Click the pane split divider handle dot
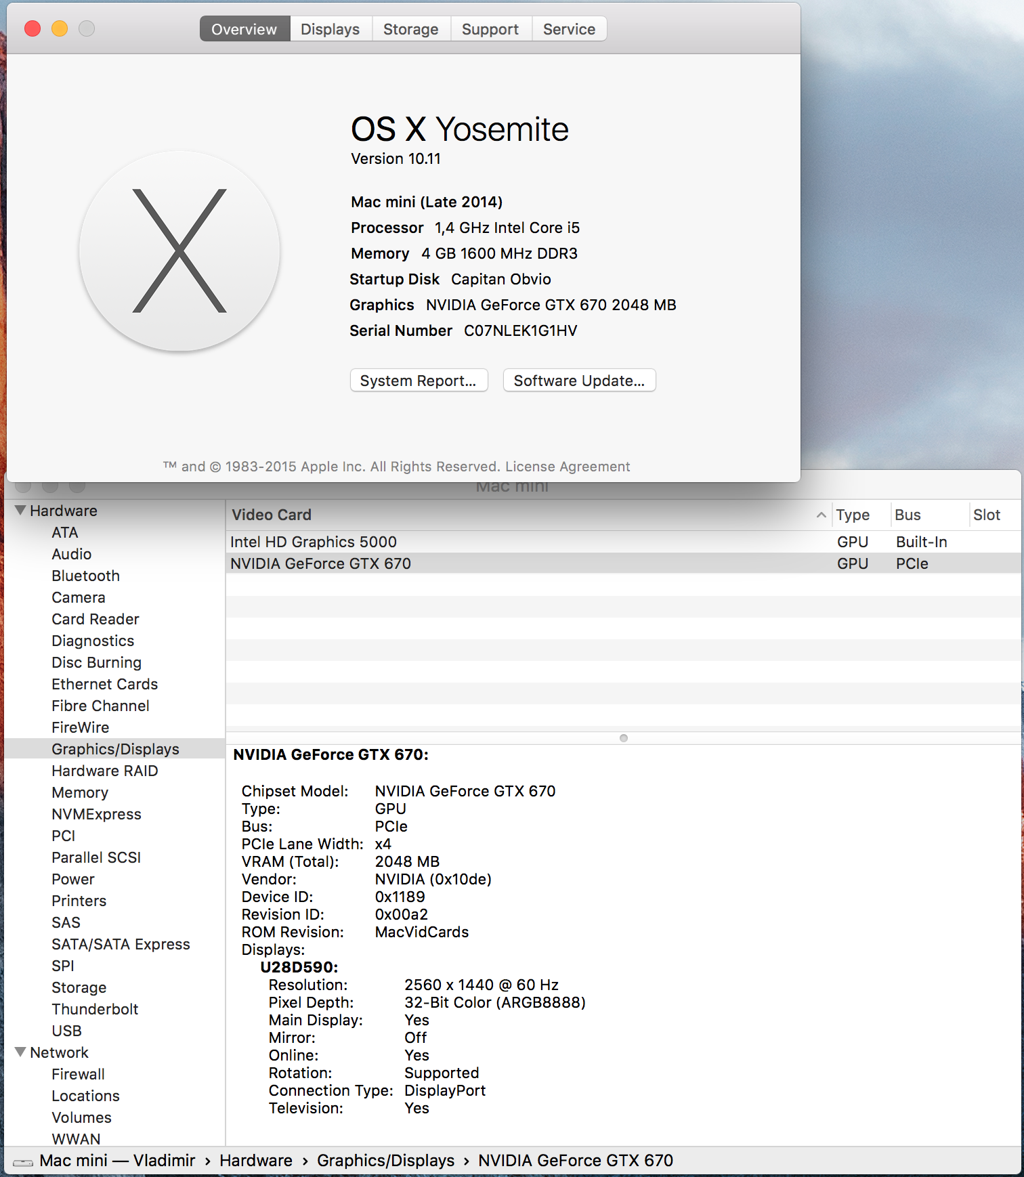This screenshot has height=1177, width=1024. [x=624, y=738]
